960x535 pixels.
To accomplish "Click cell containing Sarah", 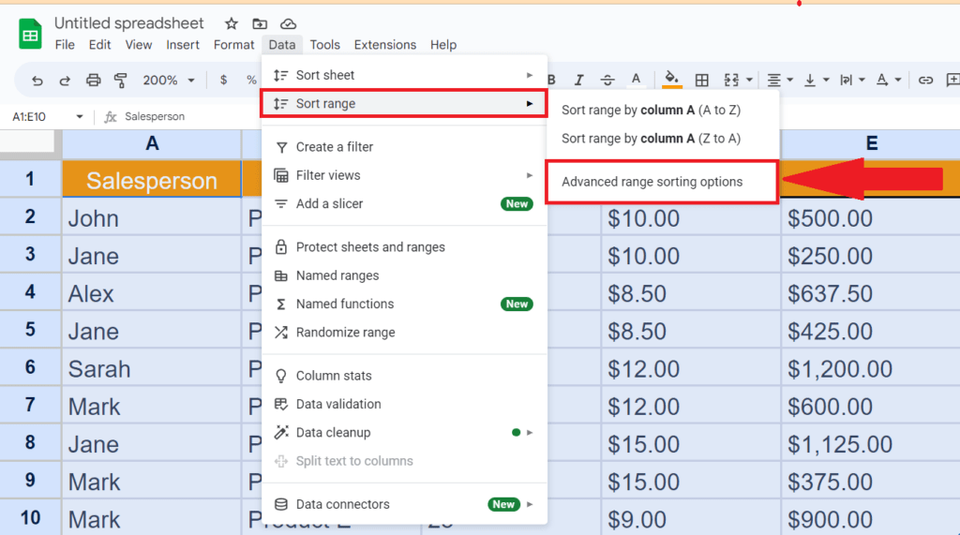I will [152, 368].
